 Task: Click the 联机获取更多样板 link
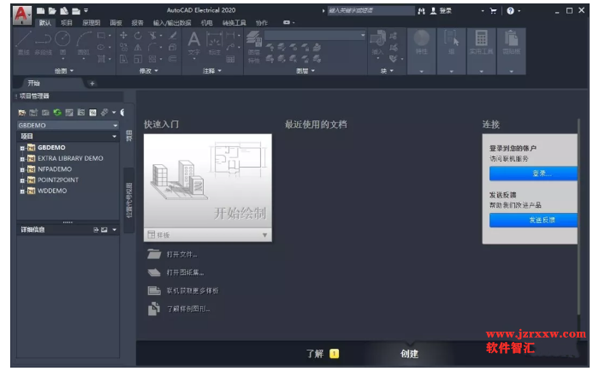tap(193, 291)
